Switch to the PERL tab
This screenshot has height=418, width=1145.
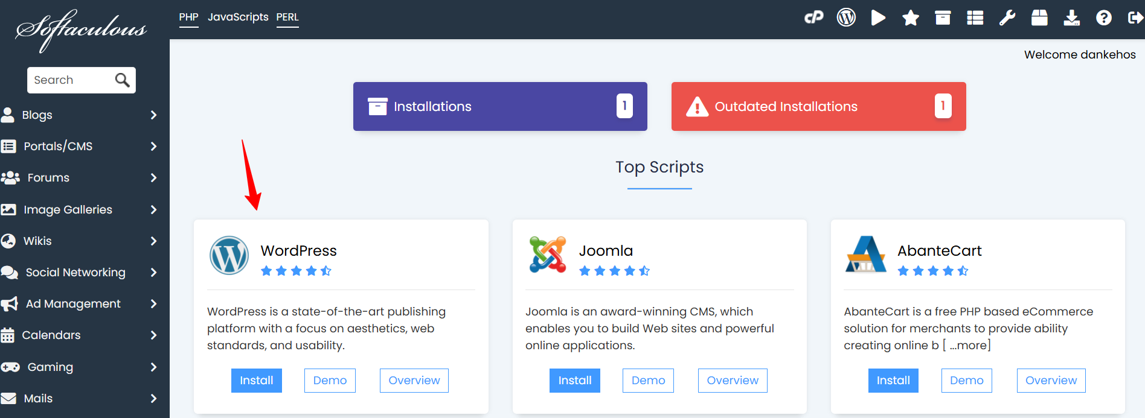(x=287, y=17)
